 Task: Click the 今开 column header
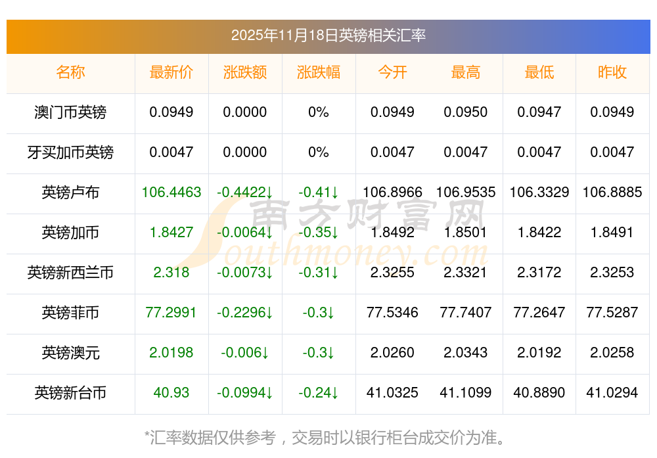point(392,72)
